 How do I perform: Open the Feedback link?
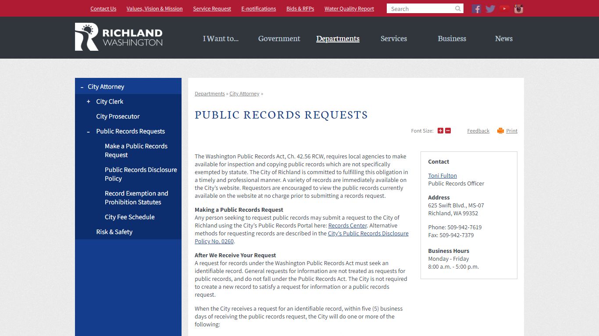tap(478, 131)
